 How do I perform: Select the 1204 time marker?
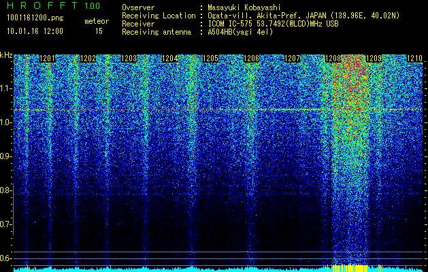point(170,58)
